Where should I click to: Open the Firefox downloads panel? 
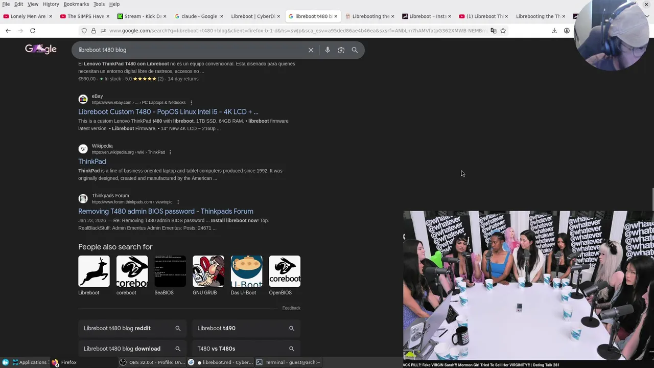tap(554, 31)
